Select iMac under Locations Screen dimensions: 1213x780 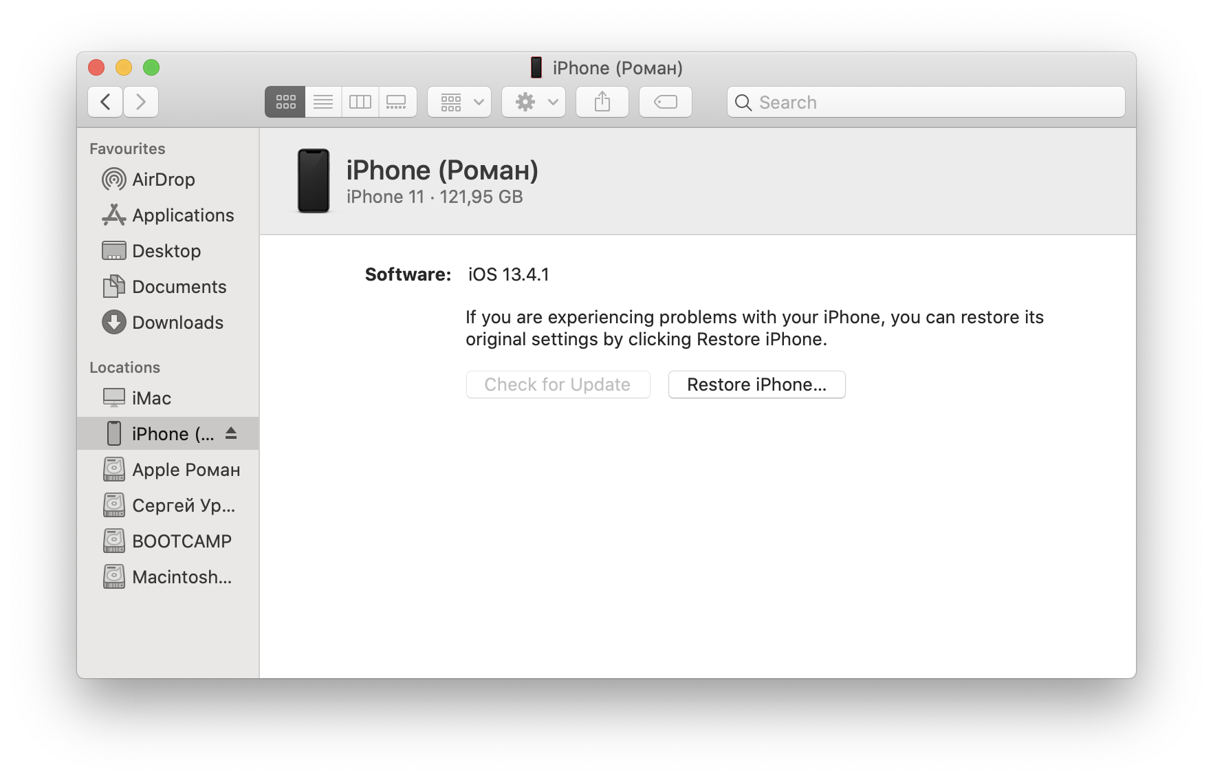pyautogui.click(x=168, y=398)
